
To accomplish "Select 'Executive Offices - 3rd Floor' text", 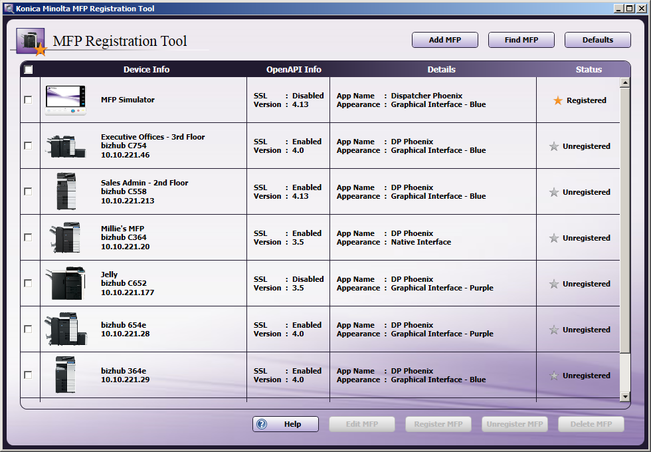I will [153, 137].
